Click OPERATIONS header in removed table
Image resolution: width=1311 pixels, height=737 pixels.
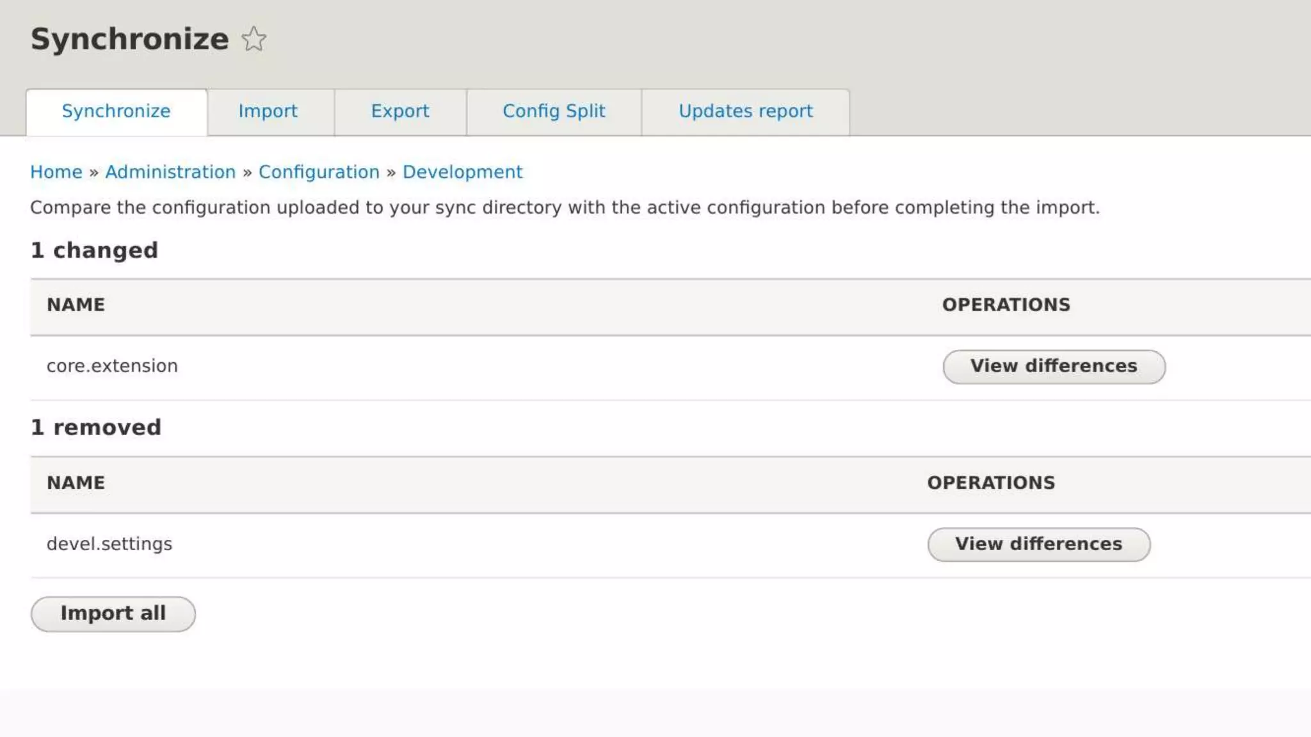point(991,483)
